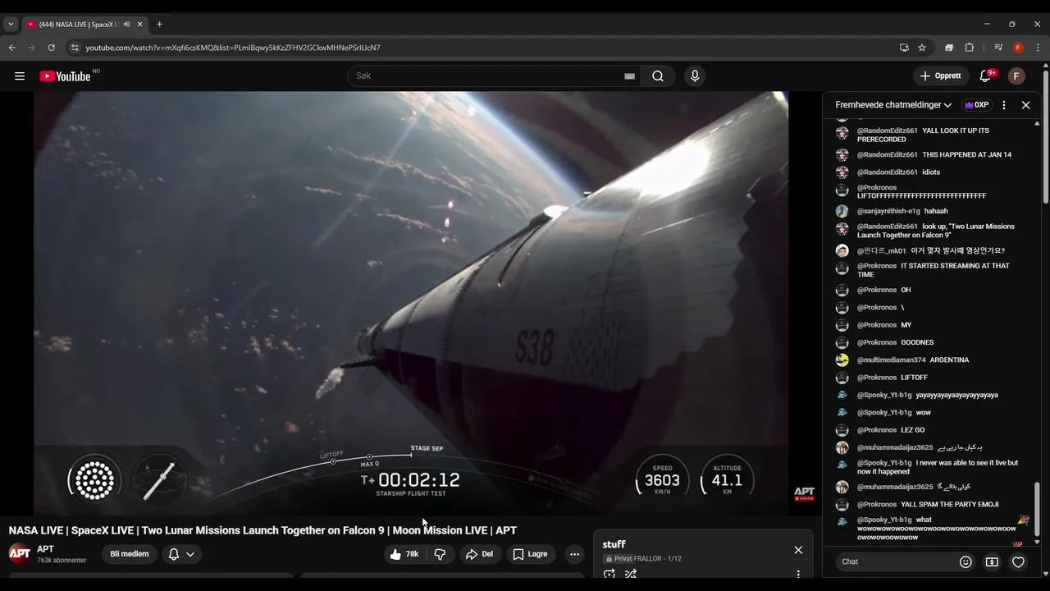Expand the tab search dropdown arrow
The image size is (1050, 591).
(x=11, y=25)
